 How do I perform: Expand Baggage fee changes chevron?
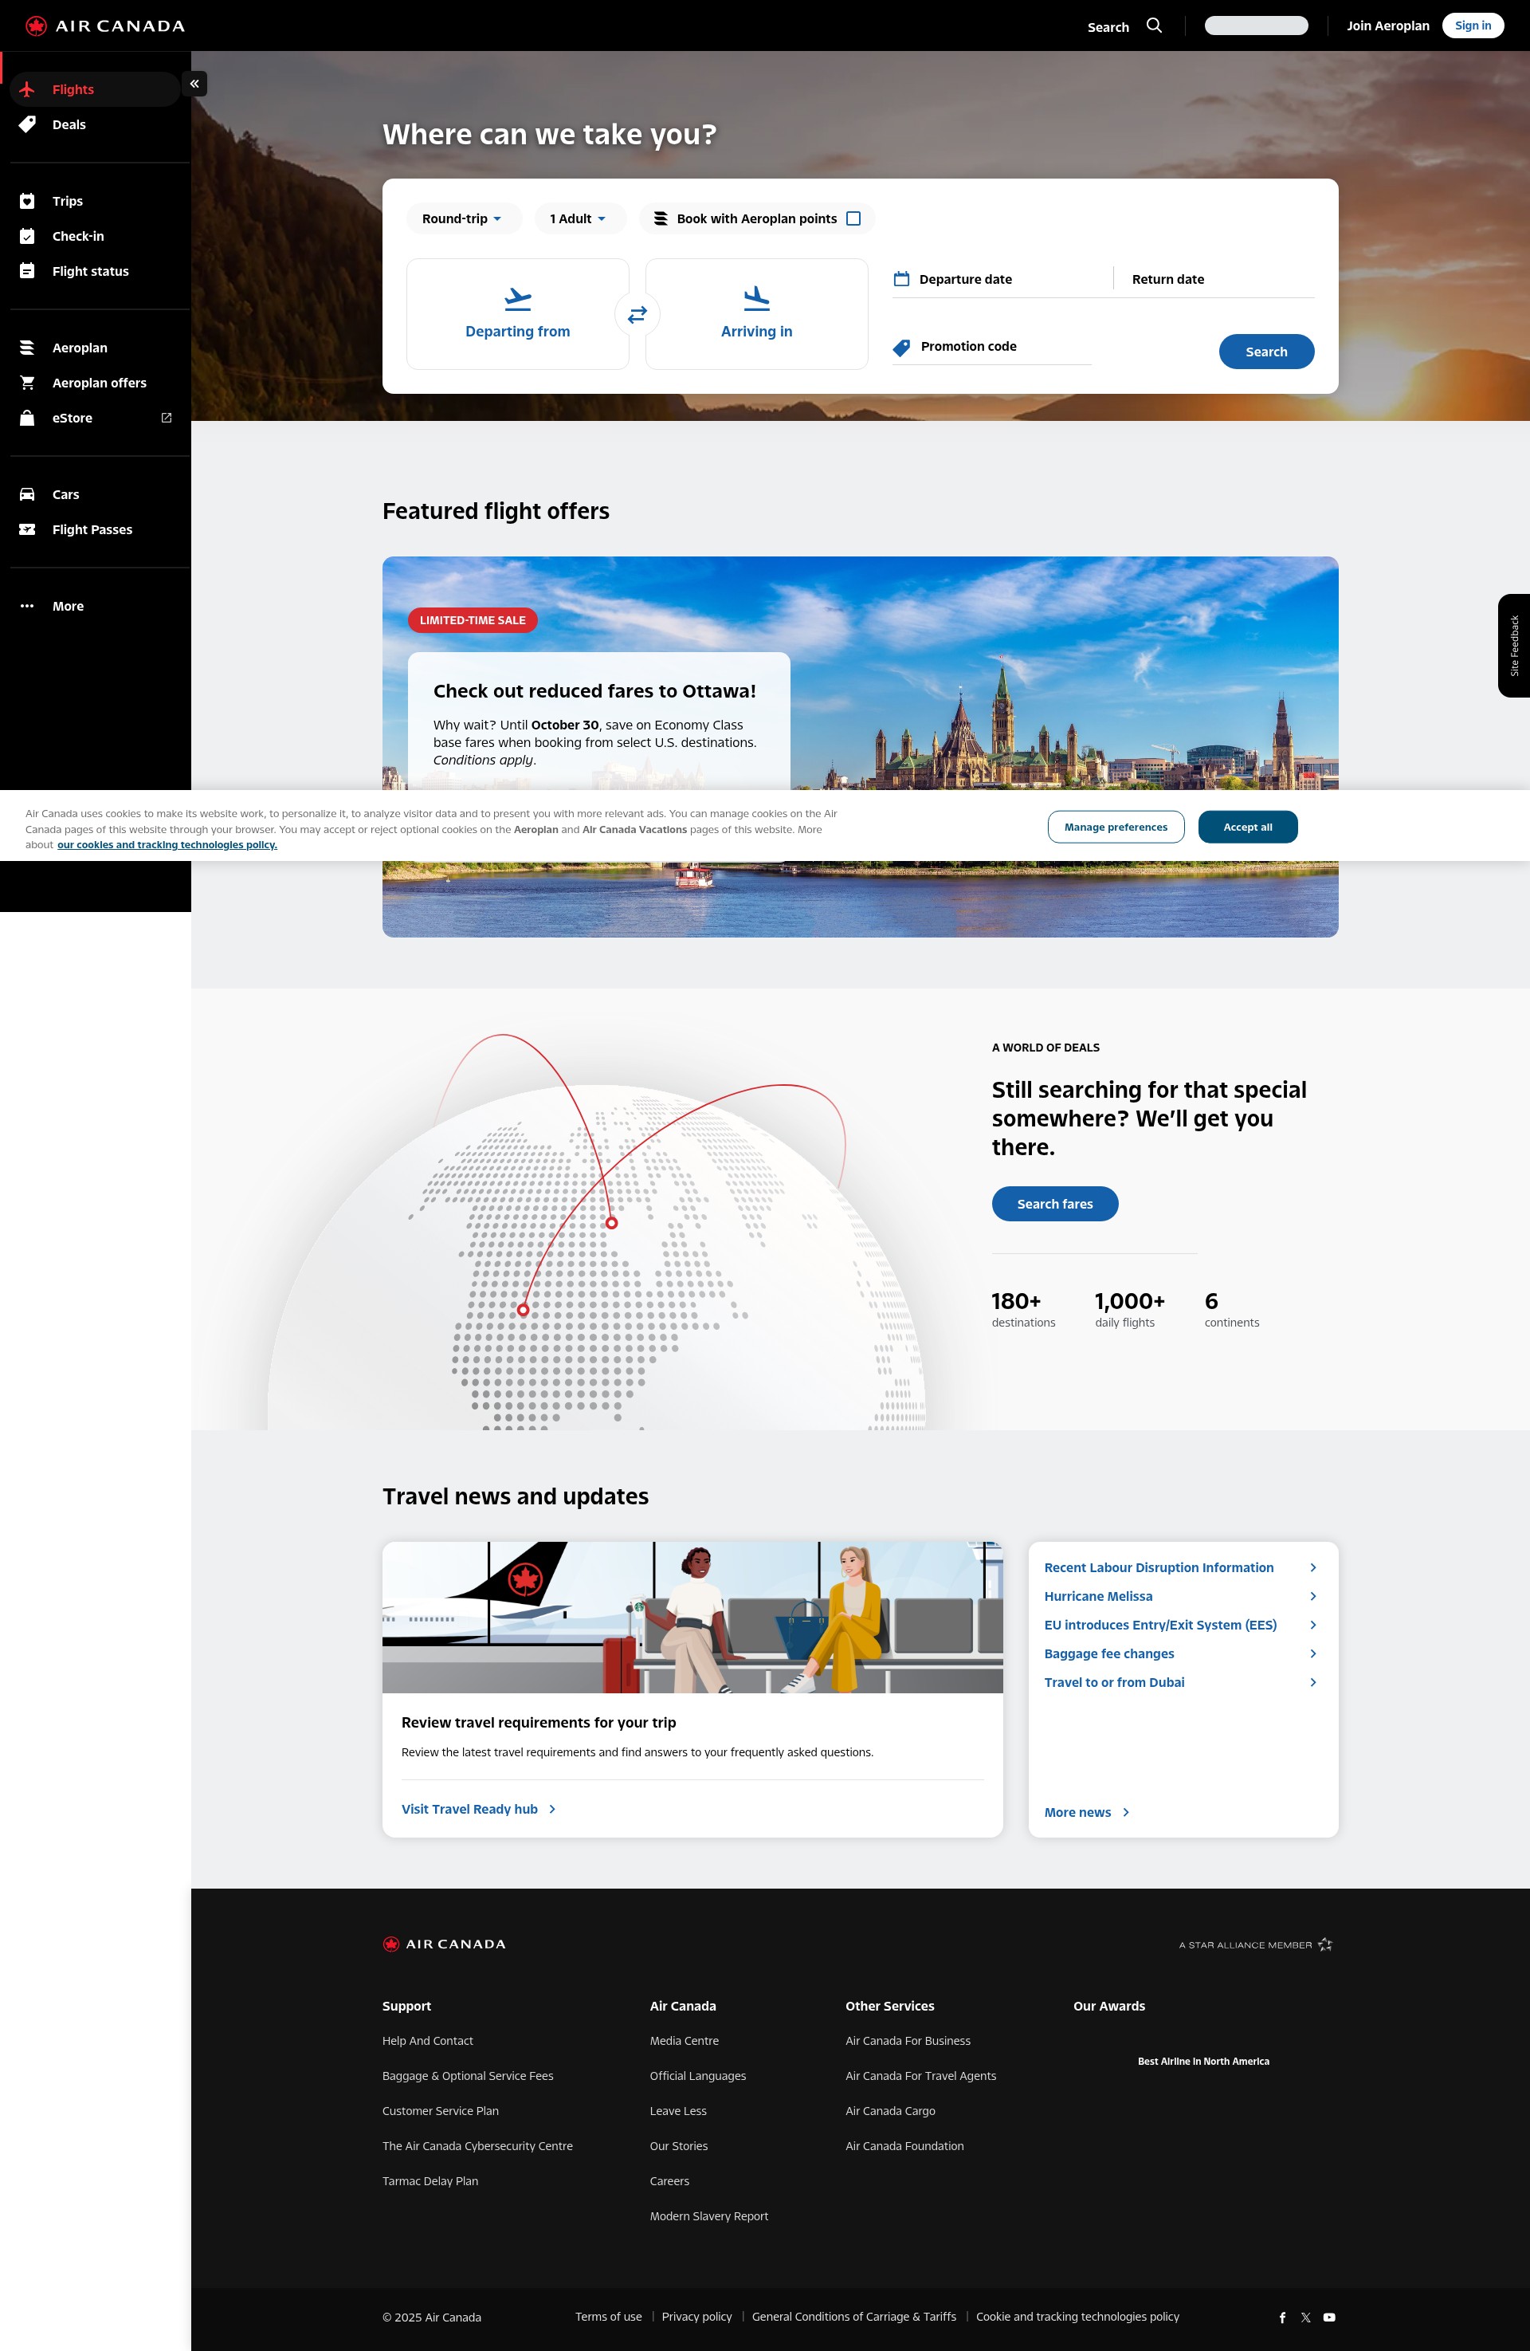coord(1312,1653)
